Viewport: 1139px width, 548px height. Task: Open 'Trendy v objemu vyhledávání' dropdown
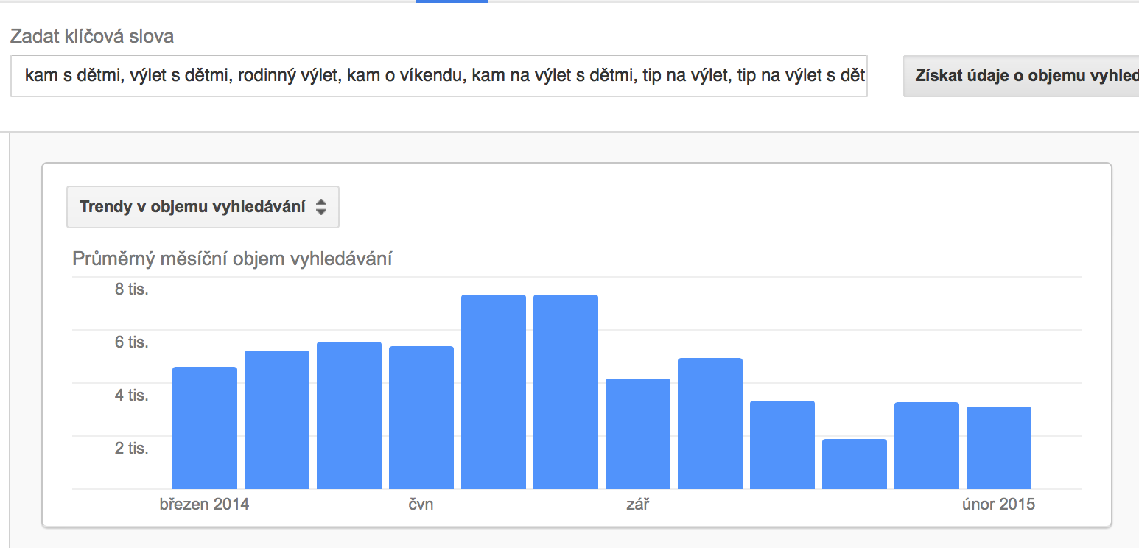tap(203, 207)
